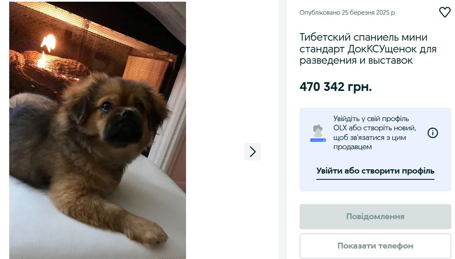Open the 'Увійти або створити профіль' link
The width and height of the screenshot is (455, 259).
[375, 171]
